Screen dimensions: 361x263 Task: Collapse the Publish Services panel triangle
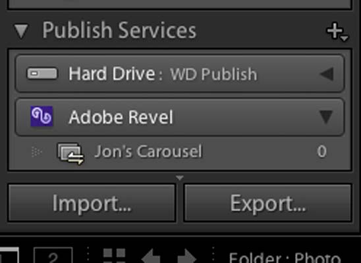click(21, 31)
